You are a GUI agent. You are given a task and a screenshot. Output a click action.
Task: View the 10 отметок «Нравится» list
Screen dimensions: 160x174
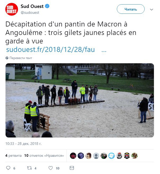coord(44,155)
